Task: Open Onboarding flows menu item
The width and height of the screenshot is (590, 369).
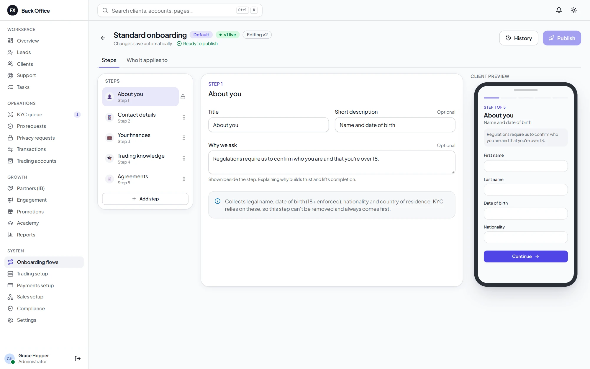Action: [44, 262]
